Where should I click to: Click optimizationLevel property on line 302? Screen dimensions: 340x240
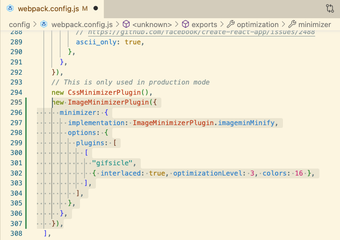point(208,173)
